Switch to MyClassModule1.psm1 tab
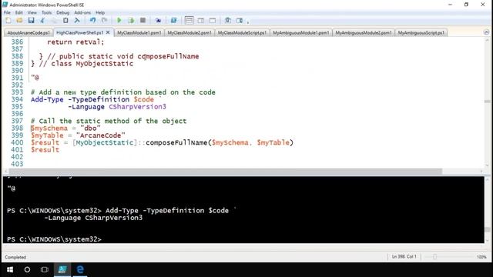 tap(139, 32)
